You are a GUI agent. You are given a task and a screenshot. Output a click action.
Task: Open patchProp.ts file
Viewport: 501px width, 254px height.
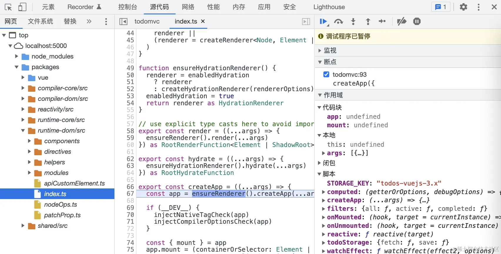point(62,215)
